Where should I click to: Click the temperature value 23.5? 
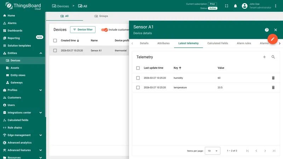point(220,87)
